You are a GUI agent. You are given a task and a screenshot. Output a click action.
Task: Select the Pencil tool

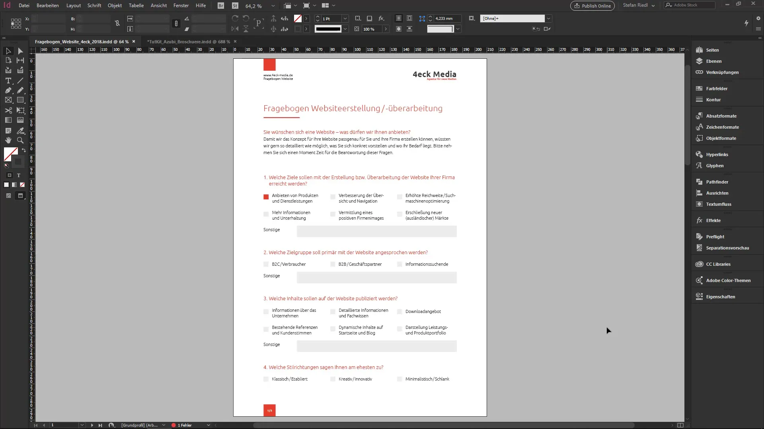20,91
